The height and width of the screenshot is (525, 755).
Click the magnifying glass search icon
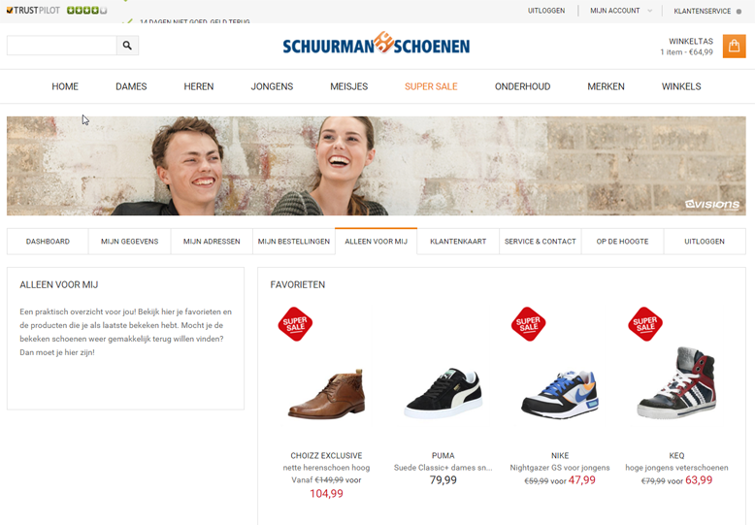point(127,46)
